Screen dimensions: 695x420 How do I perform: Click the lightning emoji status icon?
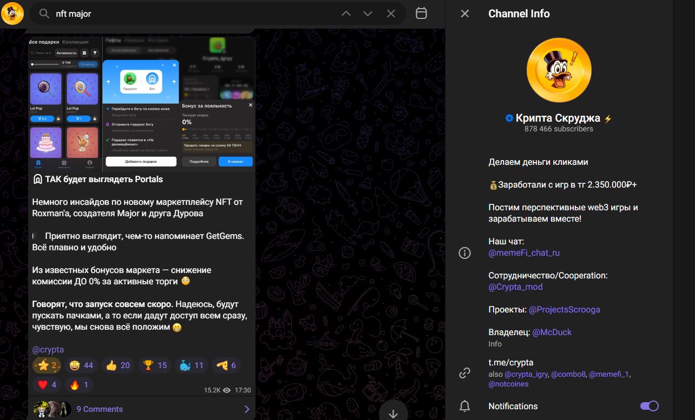tap(607, 118)
